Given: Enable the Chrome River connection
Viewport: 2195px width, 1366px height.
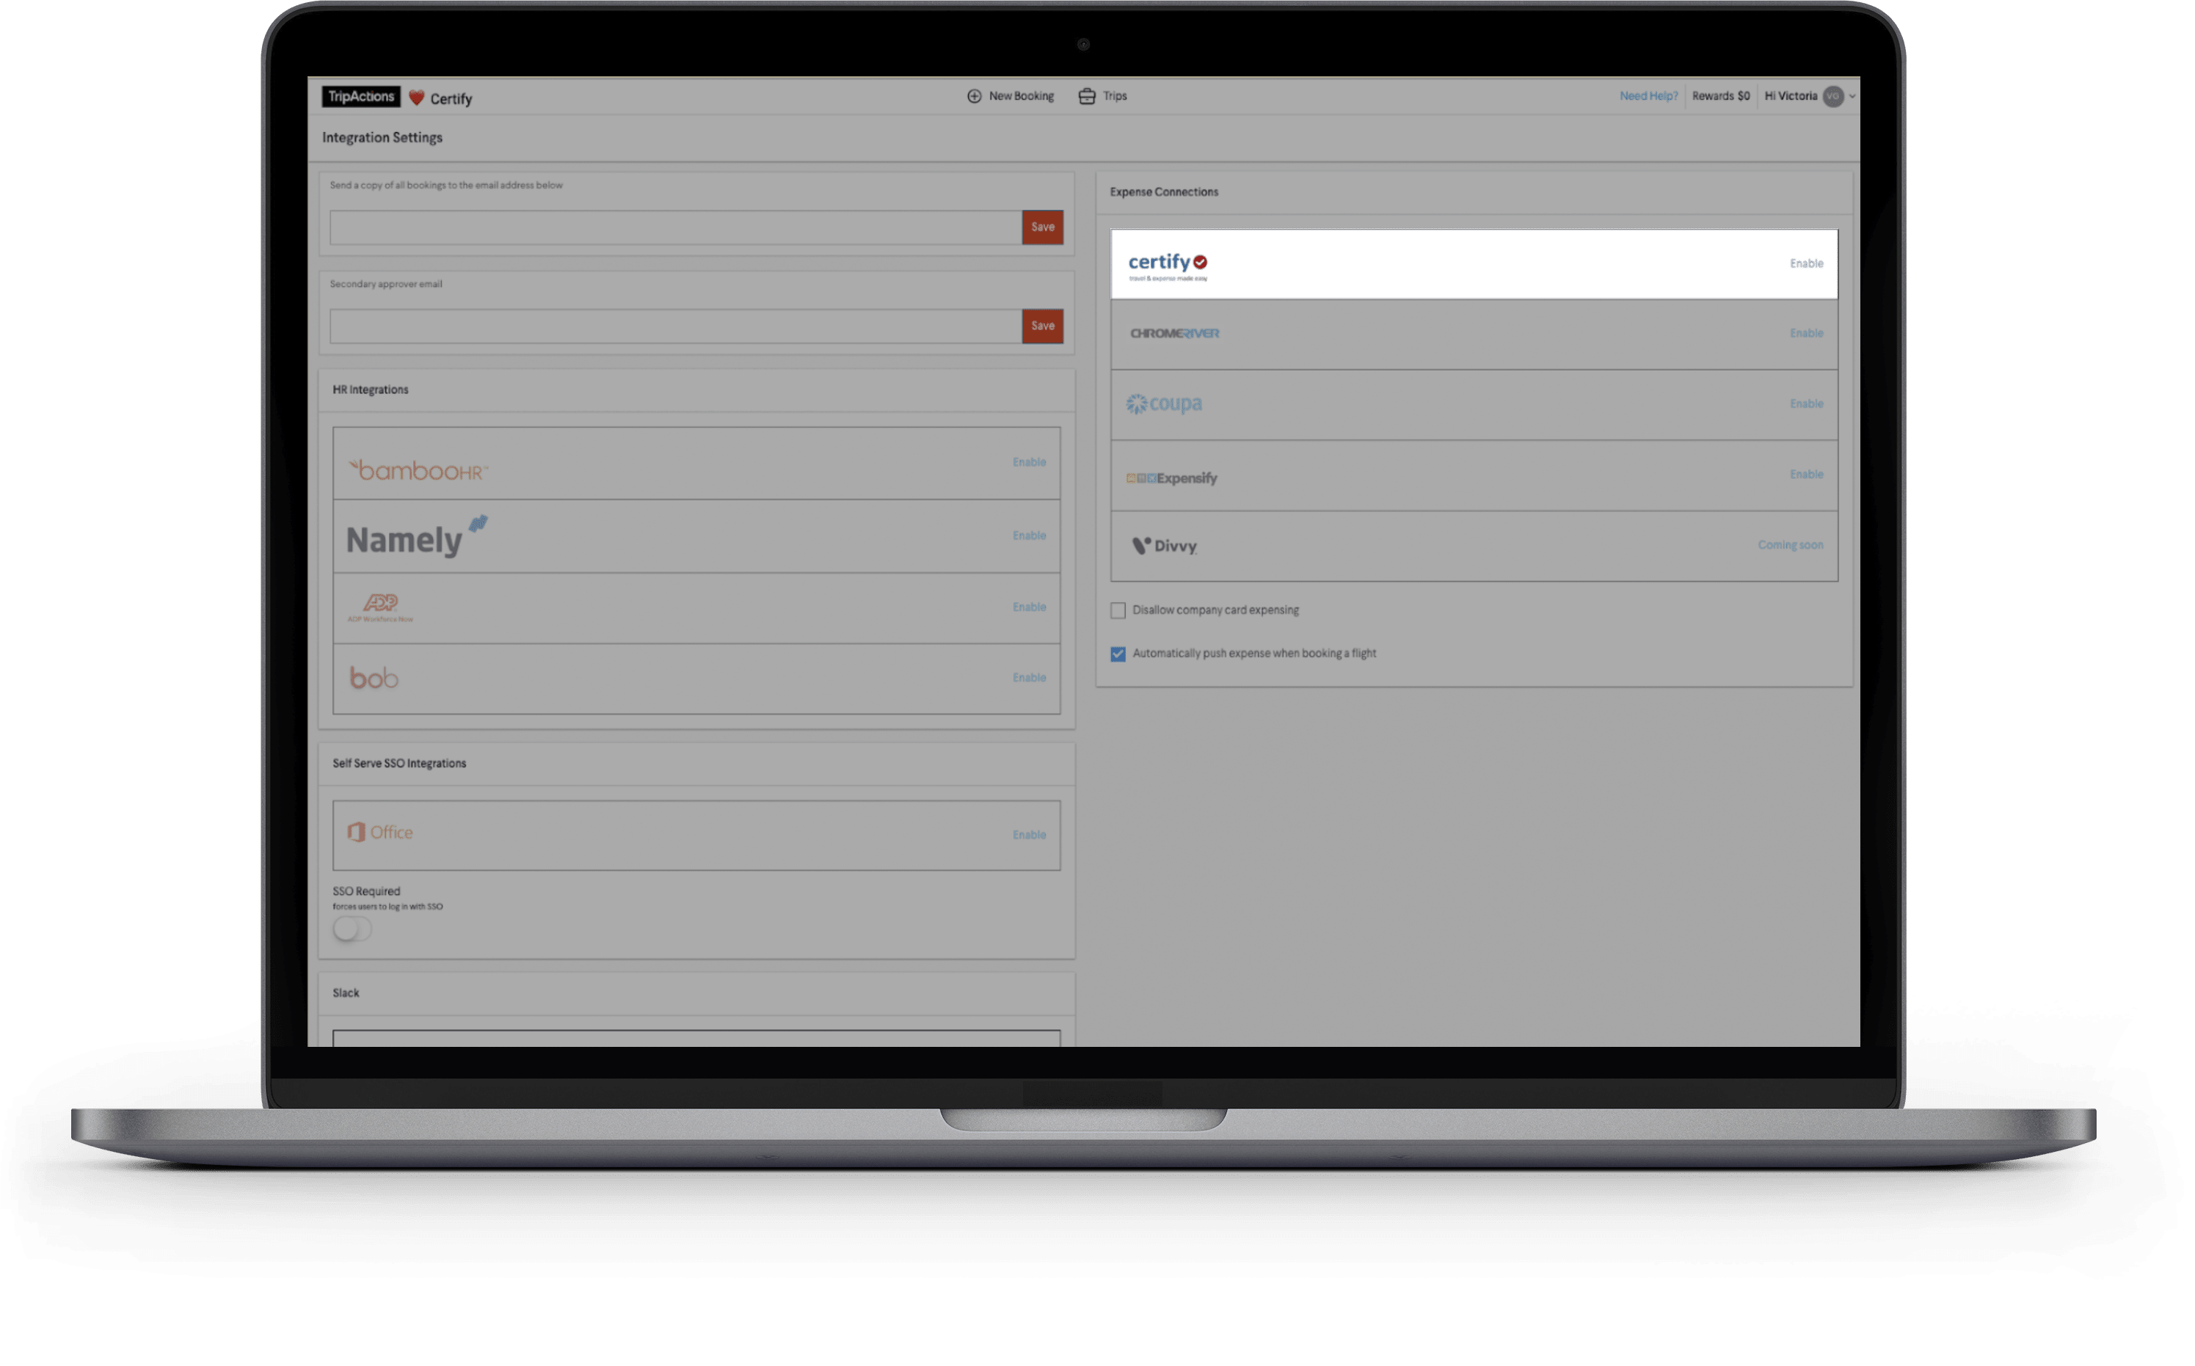Looking at the screenshot, I should [1805, 333].
